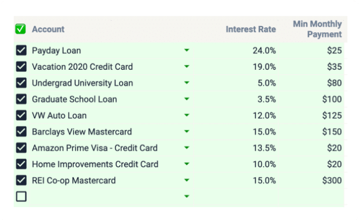Viewport: 359px width, 221px height.
Task: Click the Account column header
Action: pos(48,29)
